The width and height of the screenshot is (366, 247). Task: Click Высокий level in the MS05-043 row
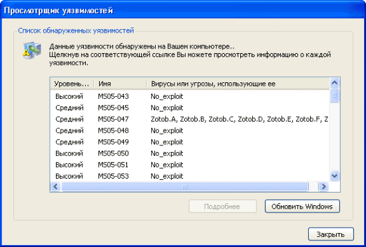click(69, 96)
